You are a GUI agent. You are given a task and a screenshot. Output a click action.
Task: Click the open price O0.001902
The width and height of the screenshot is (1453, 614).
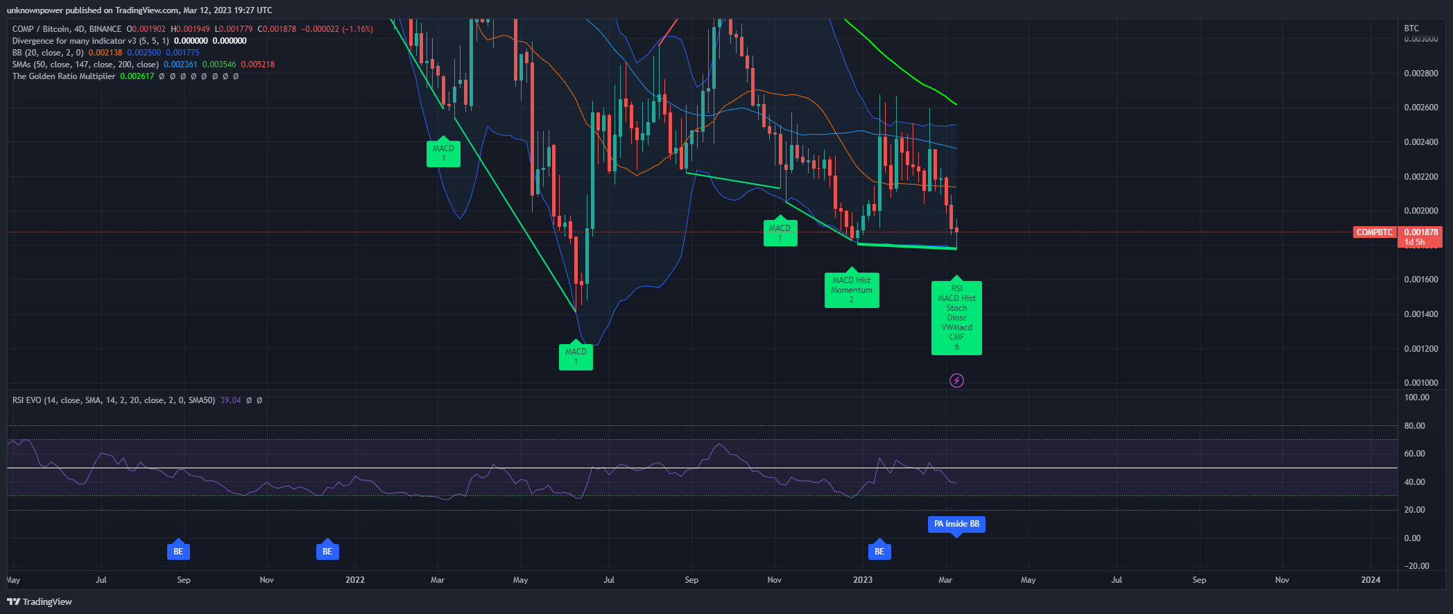pos(146,29)
